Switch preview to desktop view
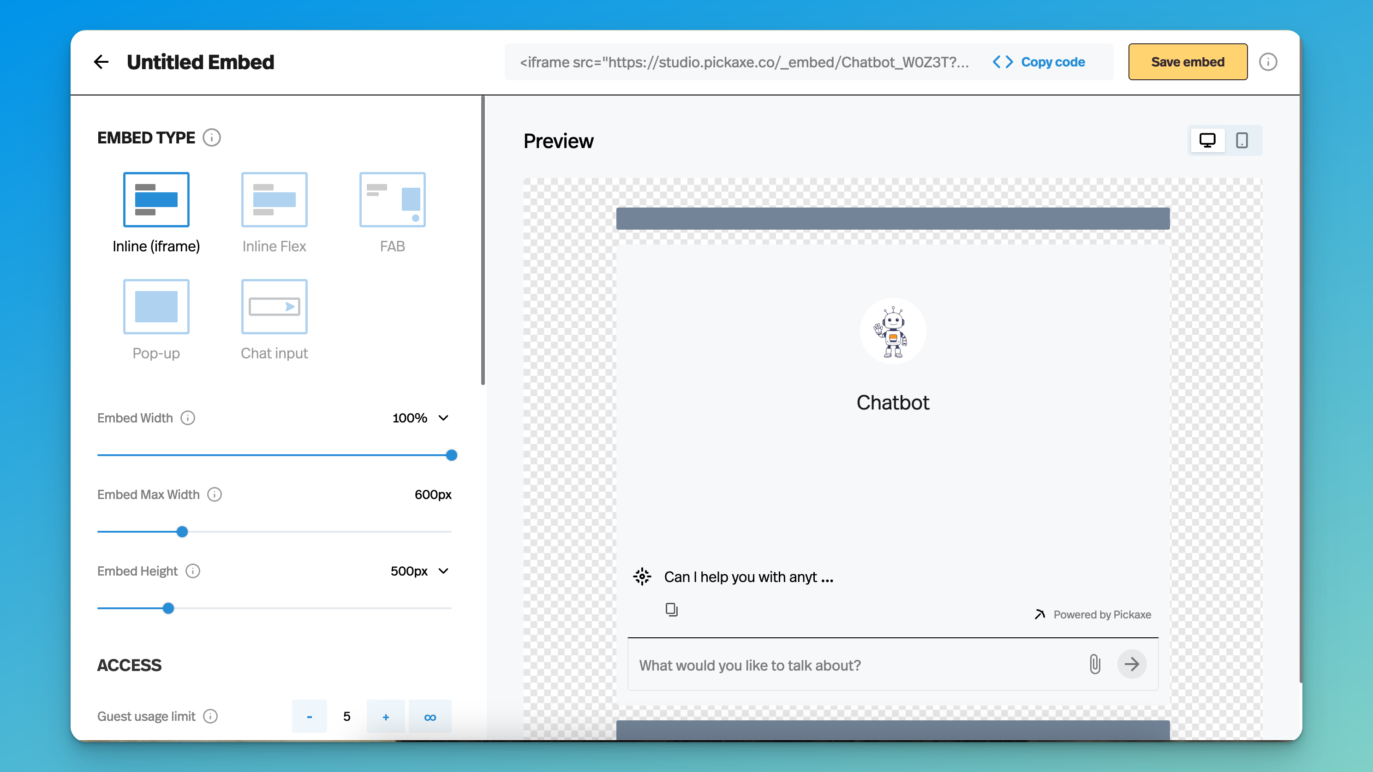Image resolution: width=1373 pixels, height=772 pixels. pos(1207,140)
